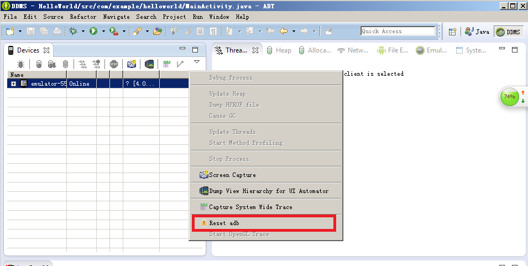Open the File menu
528x266 pixels.
click(x=10, y=17)
